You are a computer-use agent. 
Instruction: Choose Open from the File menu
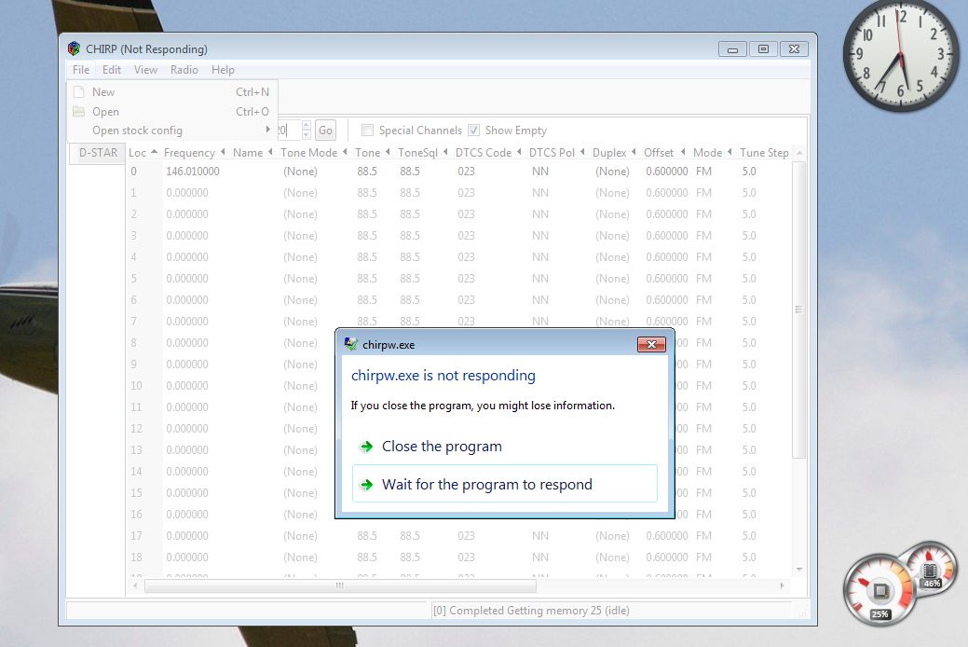[x=172, y=112]
